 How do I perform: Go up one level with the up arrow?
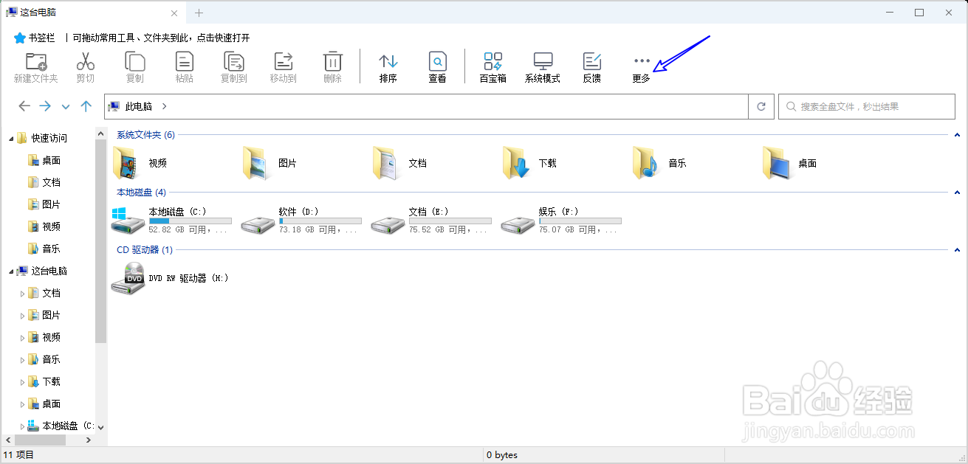click(x=86, y=106)
